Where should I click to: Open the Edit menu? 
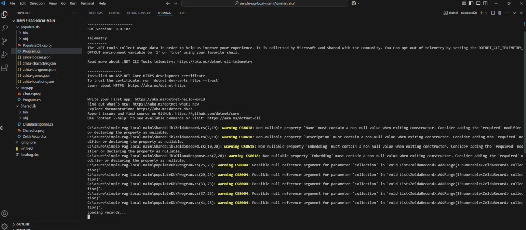(x=23, y=3)
